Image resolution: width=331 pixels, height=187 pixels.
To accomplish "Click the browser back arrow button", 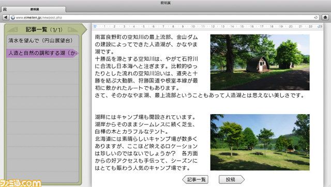I will click(6, 17).
